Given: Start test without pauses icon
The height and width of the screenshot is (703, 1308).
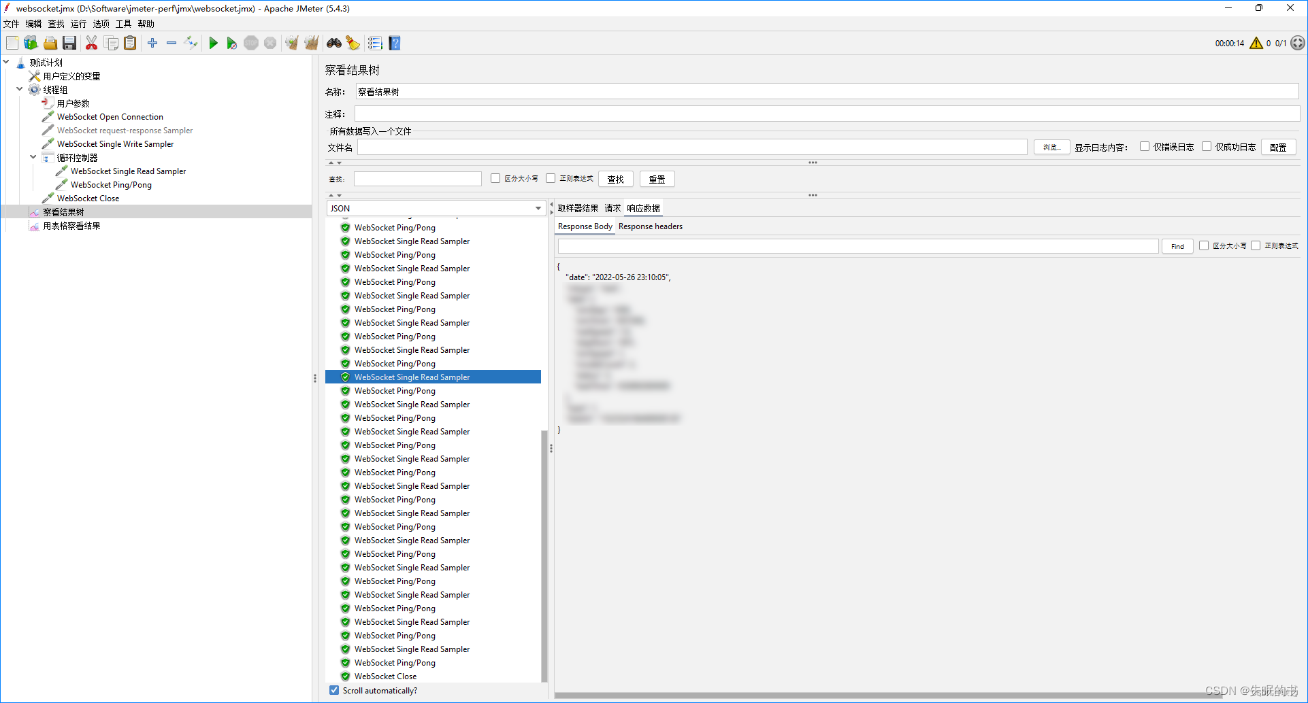Looking at the screenshot, I should coord(232,44).
